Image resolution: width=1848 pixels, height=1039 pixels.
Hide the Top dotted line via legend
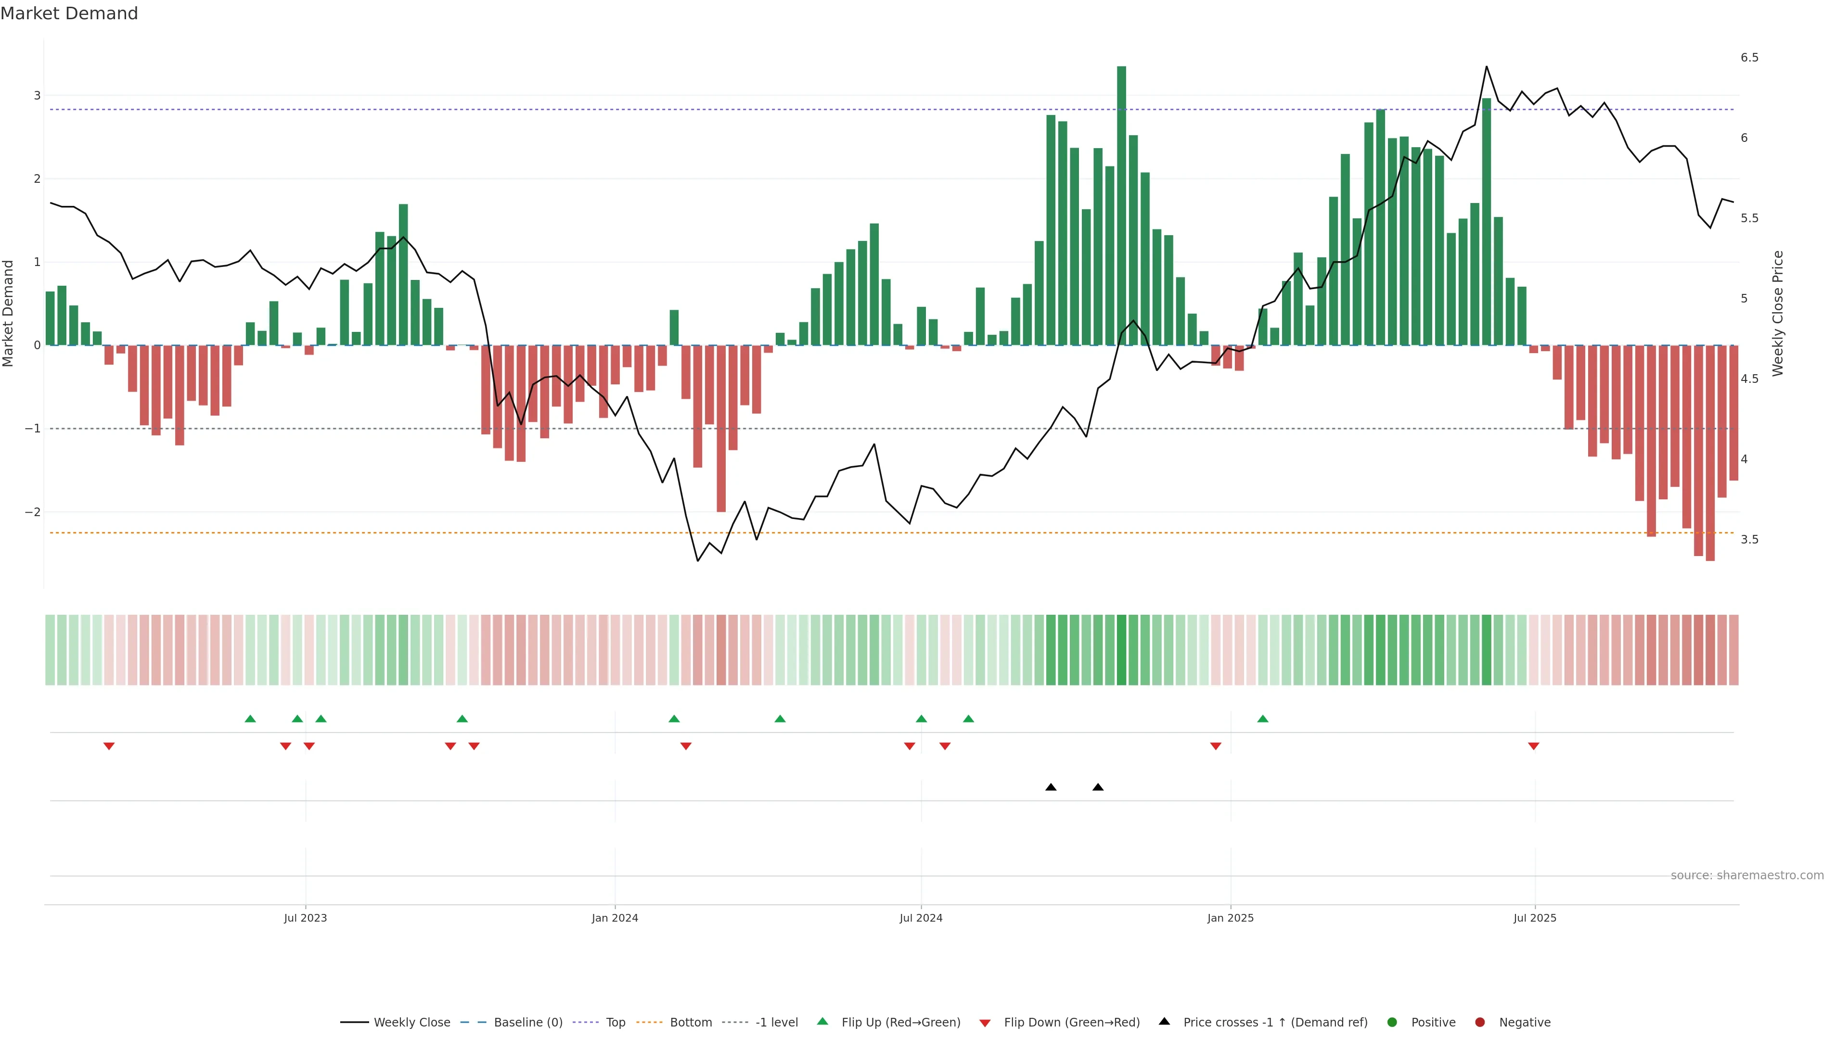click(615, 1023)
